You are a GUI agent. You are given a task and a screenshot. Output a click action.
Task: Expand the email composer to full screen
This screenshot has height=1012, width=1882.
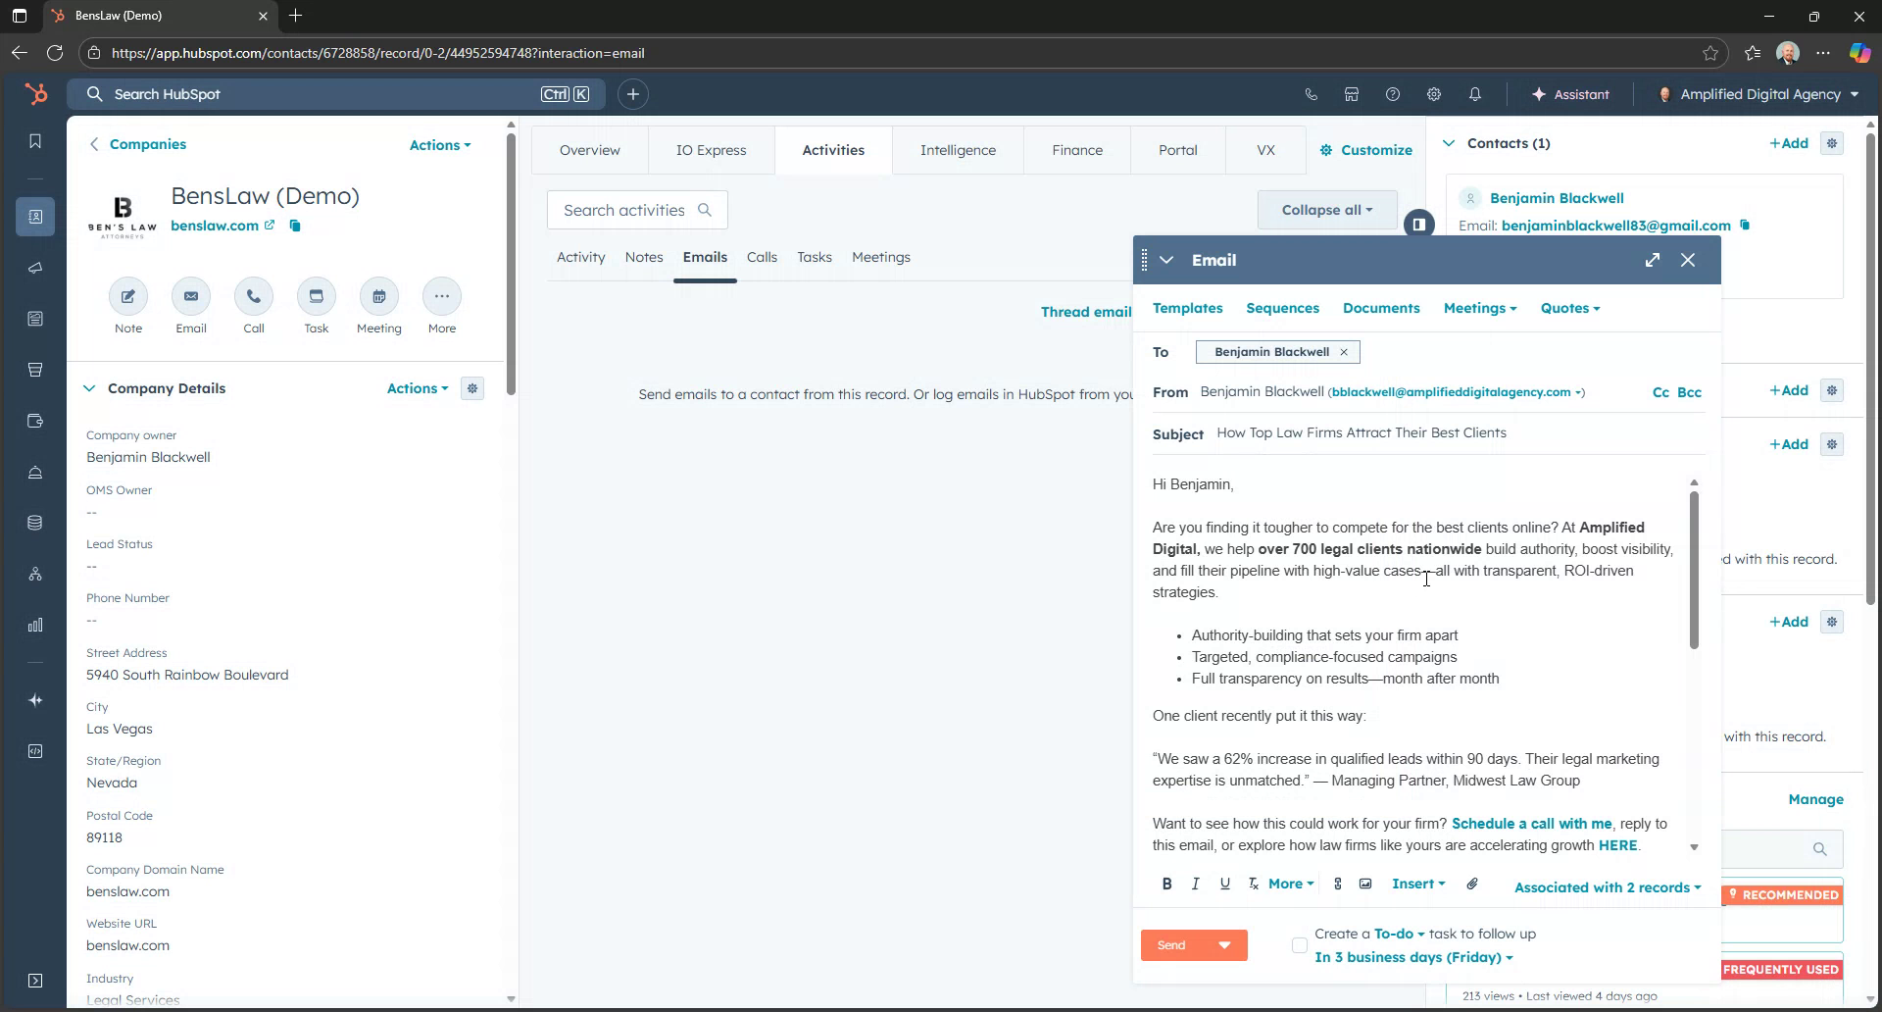(x=1653, y=259)
